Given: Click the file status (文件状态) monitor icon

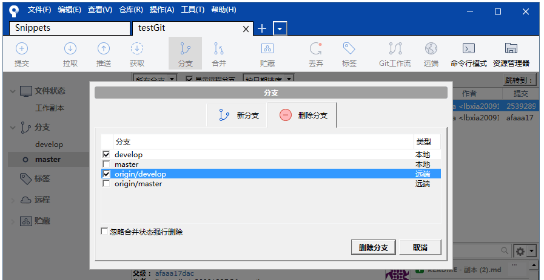Looking at the screenshot, I should (26, 91).
